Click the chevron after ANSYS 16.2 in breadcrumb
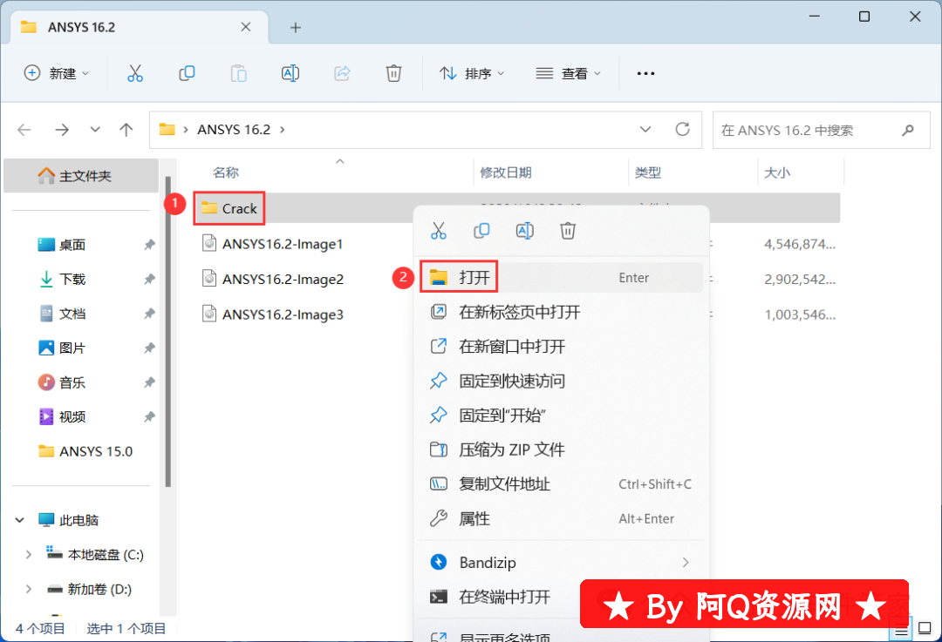This screenshot has width=942, height=642. click(x=283, y=130)
